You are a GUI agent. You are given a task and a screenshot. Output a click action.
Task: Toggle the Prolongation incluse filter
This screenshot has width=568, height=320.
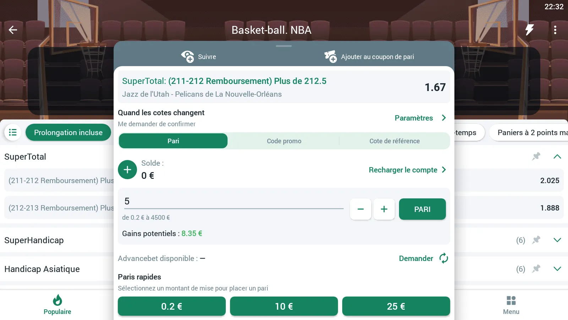[x=68, y=132]
